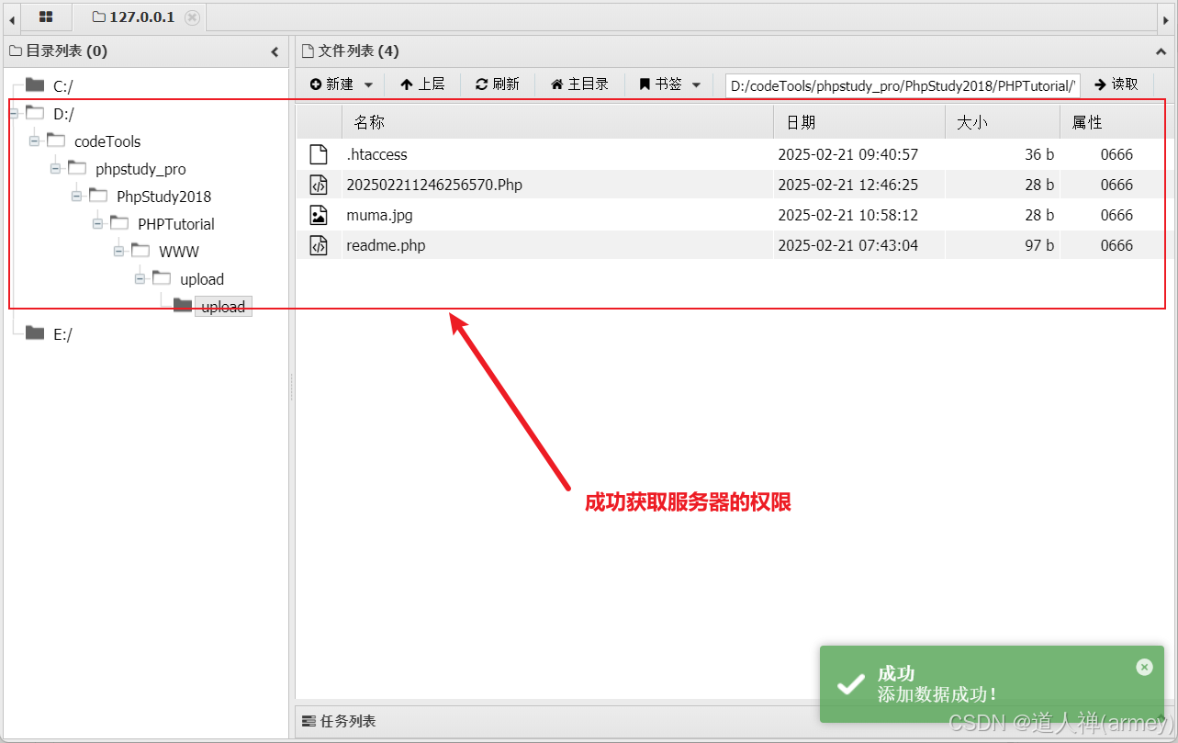Collapse the file list panel
The width and height of the screenshot is (1178, 743).
tap(1161, 52)
